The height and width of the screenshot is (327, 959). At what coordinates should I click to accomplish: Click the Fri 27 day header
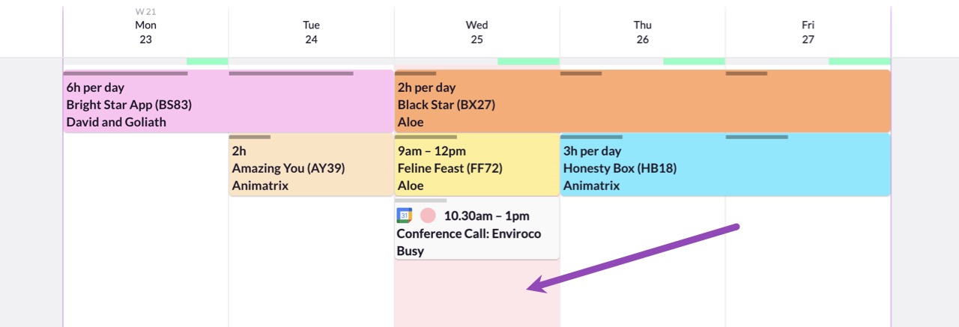point(808,32)
